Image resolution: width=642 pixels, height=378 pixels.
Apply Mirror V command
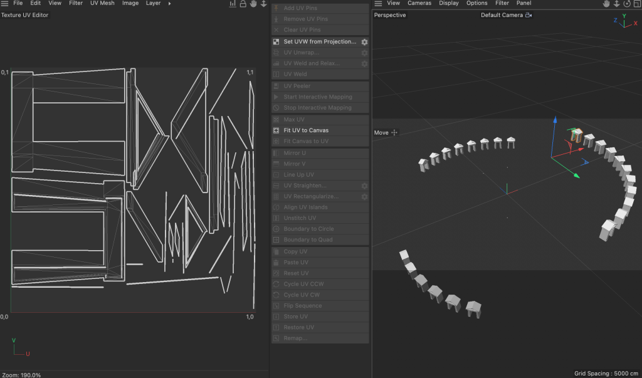coord(320,164)
